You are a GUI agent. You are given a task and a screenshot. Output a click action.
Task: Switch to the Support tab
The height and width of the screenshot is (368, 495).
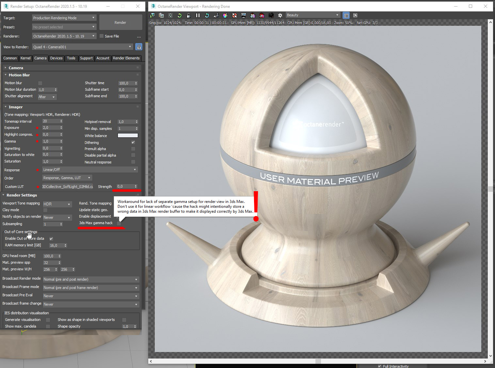[86, 58]
